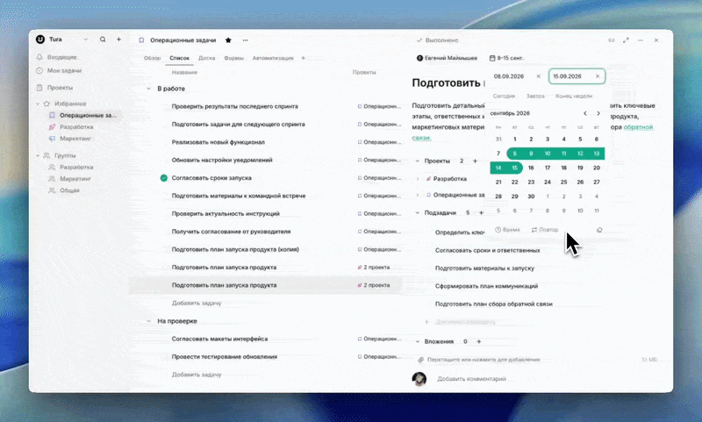Switch to the Обзор tab

coord(152,58)
